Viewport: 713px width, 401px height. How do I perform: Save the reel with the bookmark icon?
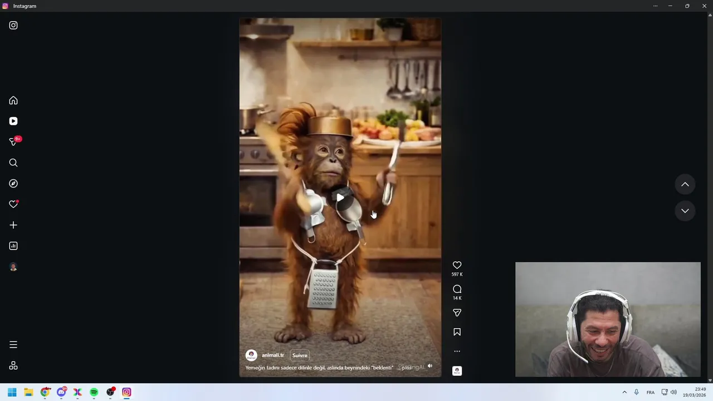pyautogui.click(x=457, y=332)
